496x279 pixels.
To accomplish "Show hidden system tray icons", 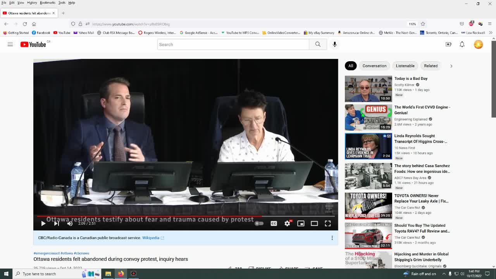I will [444, 274].
